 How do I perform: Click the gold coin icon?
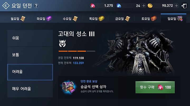tap(150, 6)
